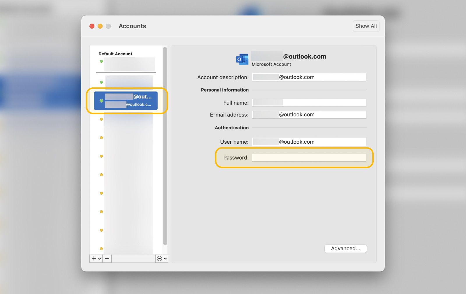
Task: Click the Outlook account icon
Action: point(242,59)
